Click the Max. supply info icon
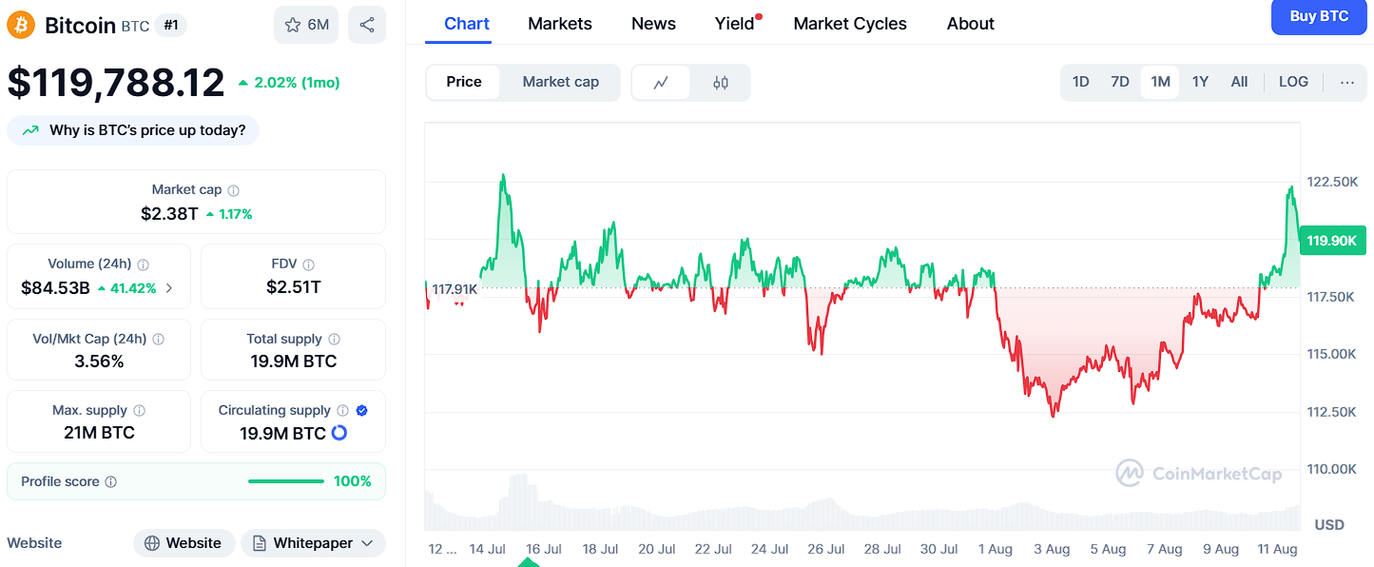The image size is (1374, 567). (139, 411)
